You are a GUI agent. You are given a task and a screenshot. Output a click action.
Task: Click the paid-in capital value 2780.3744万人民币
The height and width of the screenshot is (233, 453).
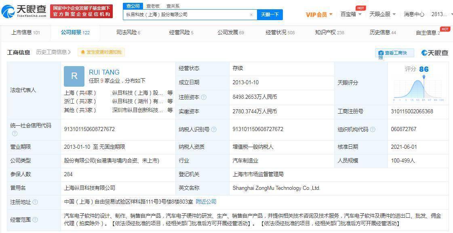click(x=255, y=111)
